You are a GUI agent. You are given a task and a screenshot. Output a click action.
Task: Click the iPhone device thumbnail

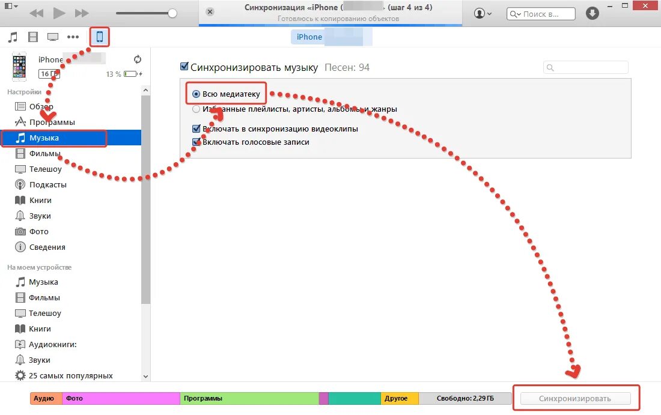point(19,67)
